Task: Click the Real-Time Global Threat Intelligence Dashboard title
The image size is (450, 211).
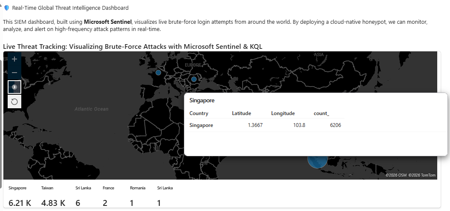Action: [x=70, y=8]
